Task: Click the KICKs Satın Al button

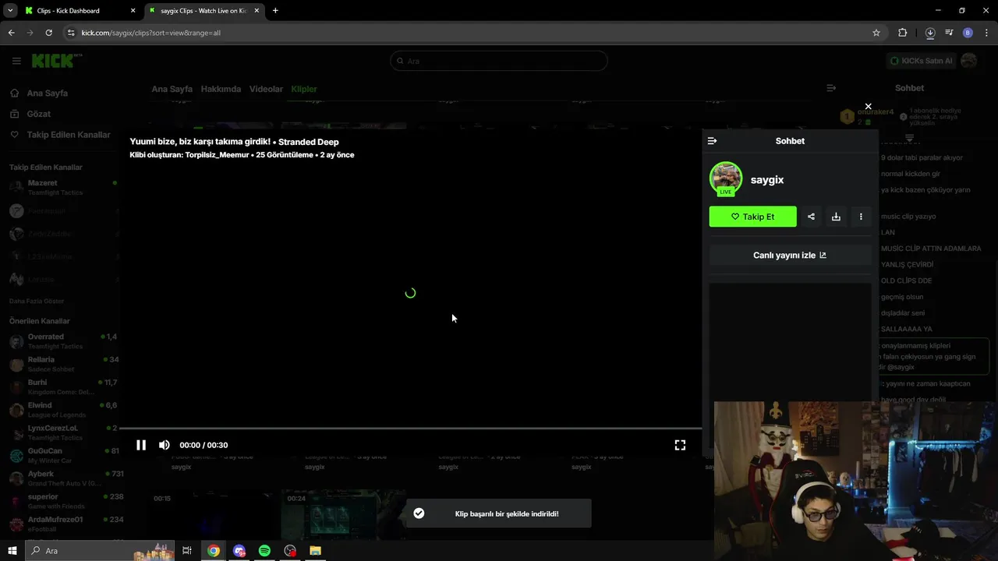Action: [x=921, y=61]
